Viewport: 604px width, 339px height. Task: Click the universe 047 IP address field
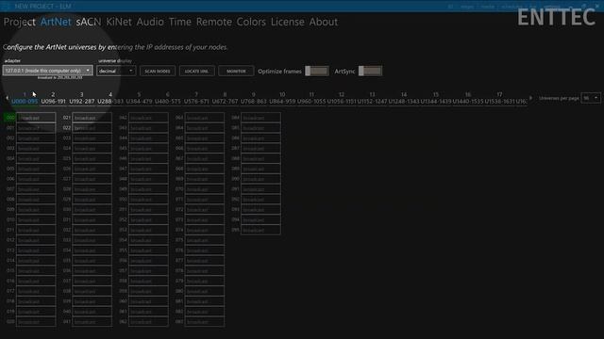(148, 169)
